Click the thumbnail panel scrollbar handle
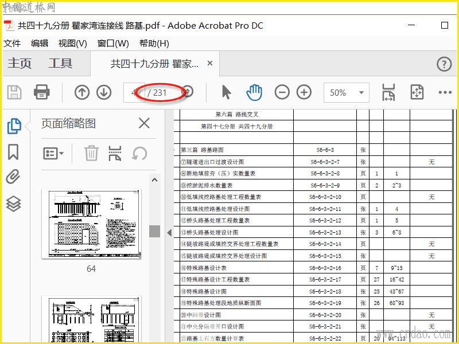This screenshot has width=459, height=344. coord(154,231)
